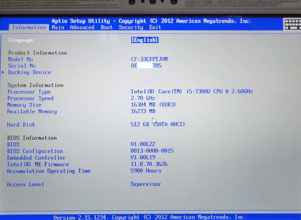Click the Serial No label

pos(22,66)
